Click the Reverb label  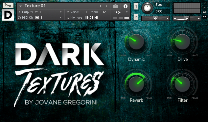[x=136, y=100]
